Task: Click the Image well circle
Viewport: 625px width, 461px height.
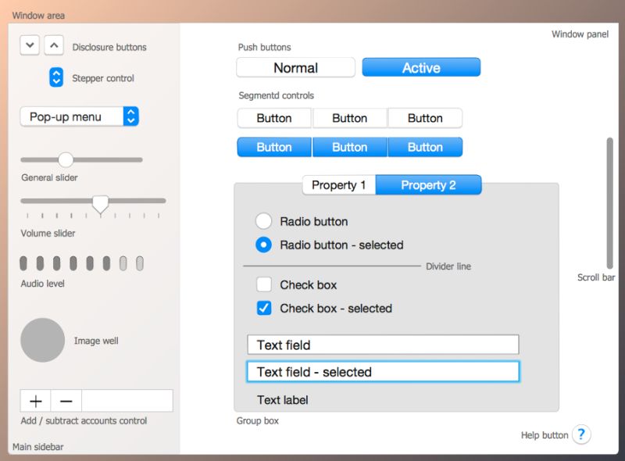Action: click(43, 340)
